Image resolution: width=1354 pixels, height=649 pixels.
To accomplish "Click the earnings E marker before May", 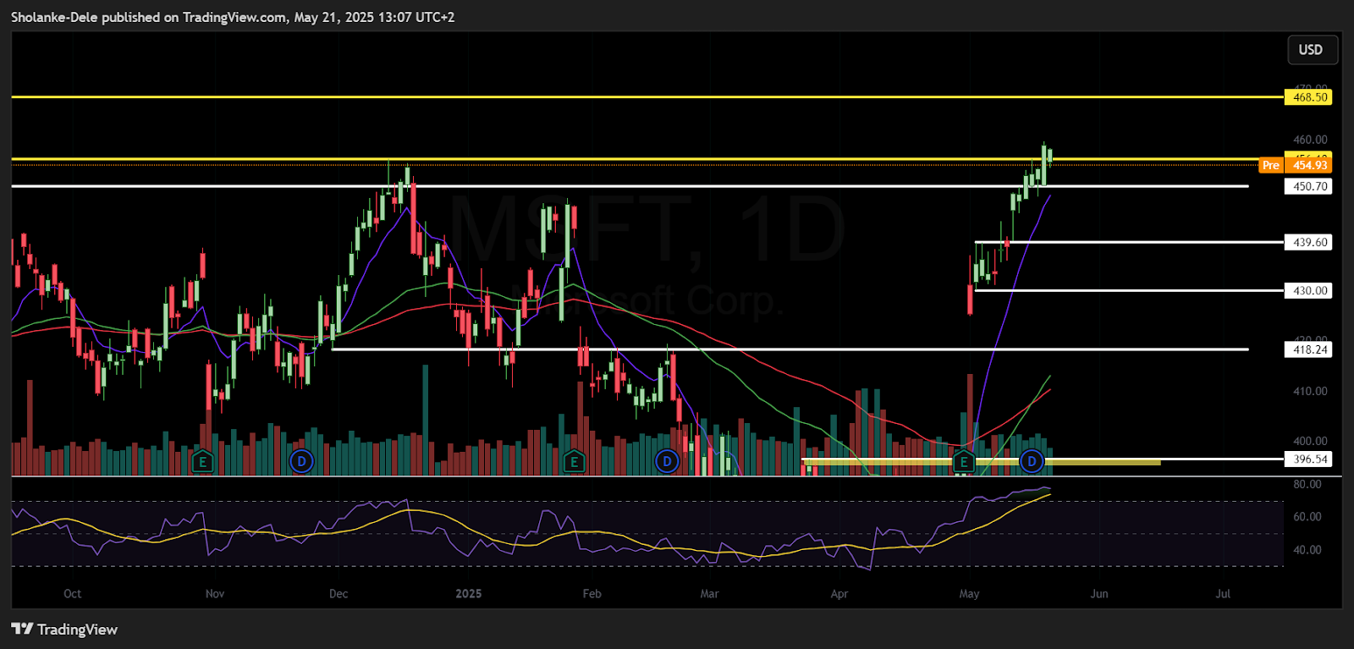I will 963,462.
